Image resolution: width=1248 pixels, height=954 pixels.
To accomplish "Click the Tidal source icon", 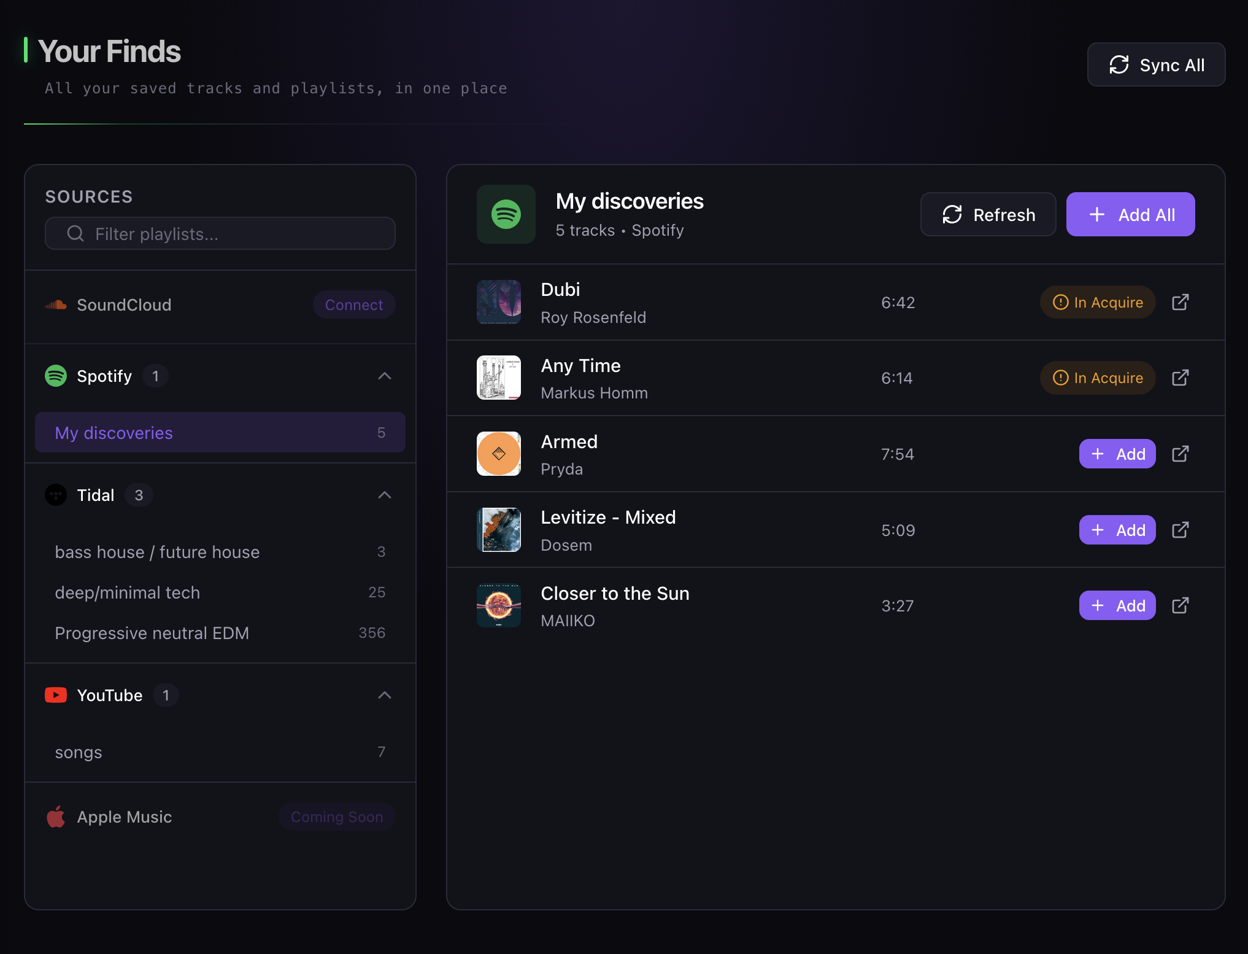I will [56, 495].
